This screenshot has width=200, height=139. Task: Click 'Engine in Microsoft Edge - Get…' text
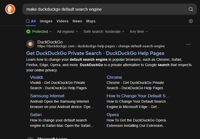[x=133, y=107]
